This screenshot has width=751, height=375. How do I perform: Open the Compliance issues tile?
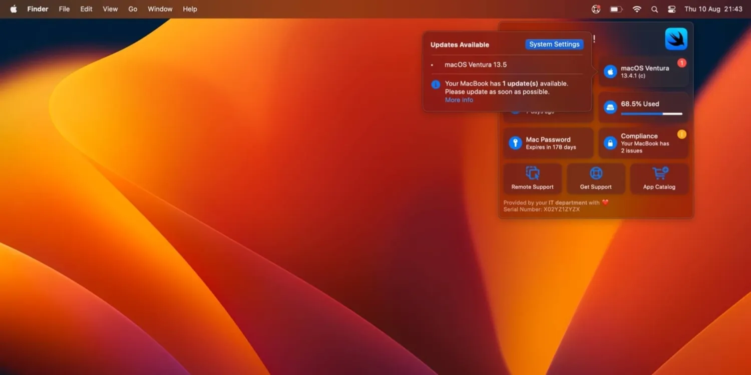pyautogui.click(x=643, y=143)
